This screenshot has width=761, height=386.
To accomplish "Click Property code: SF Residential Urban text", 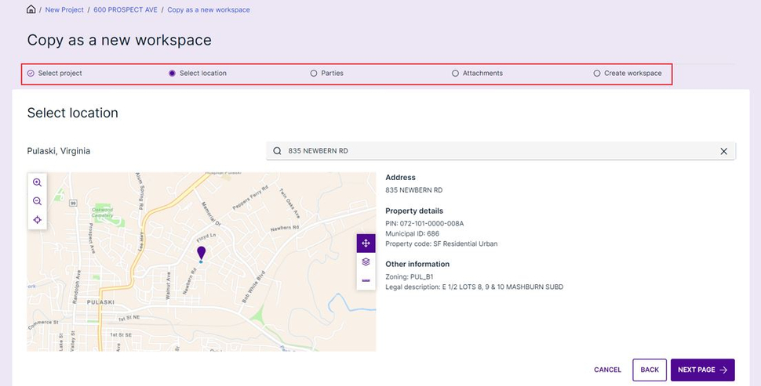I will 441,244.
